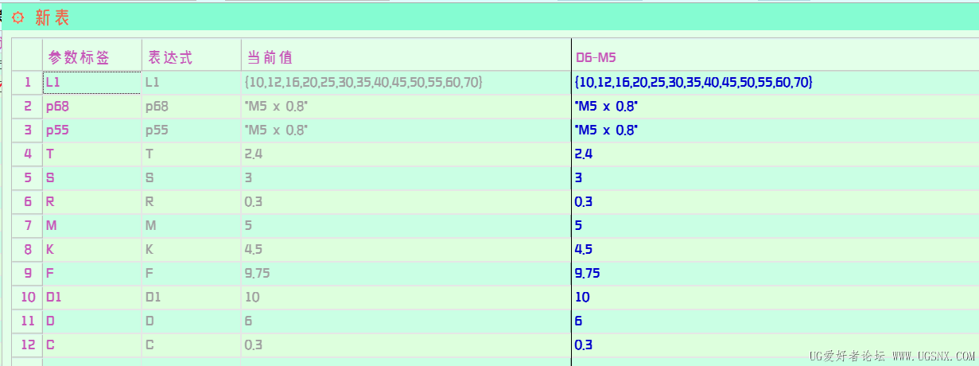Click the L1 list under 当前值
Viewport: 979px width, 366px height.
406,83
